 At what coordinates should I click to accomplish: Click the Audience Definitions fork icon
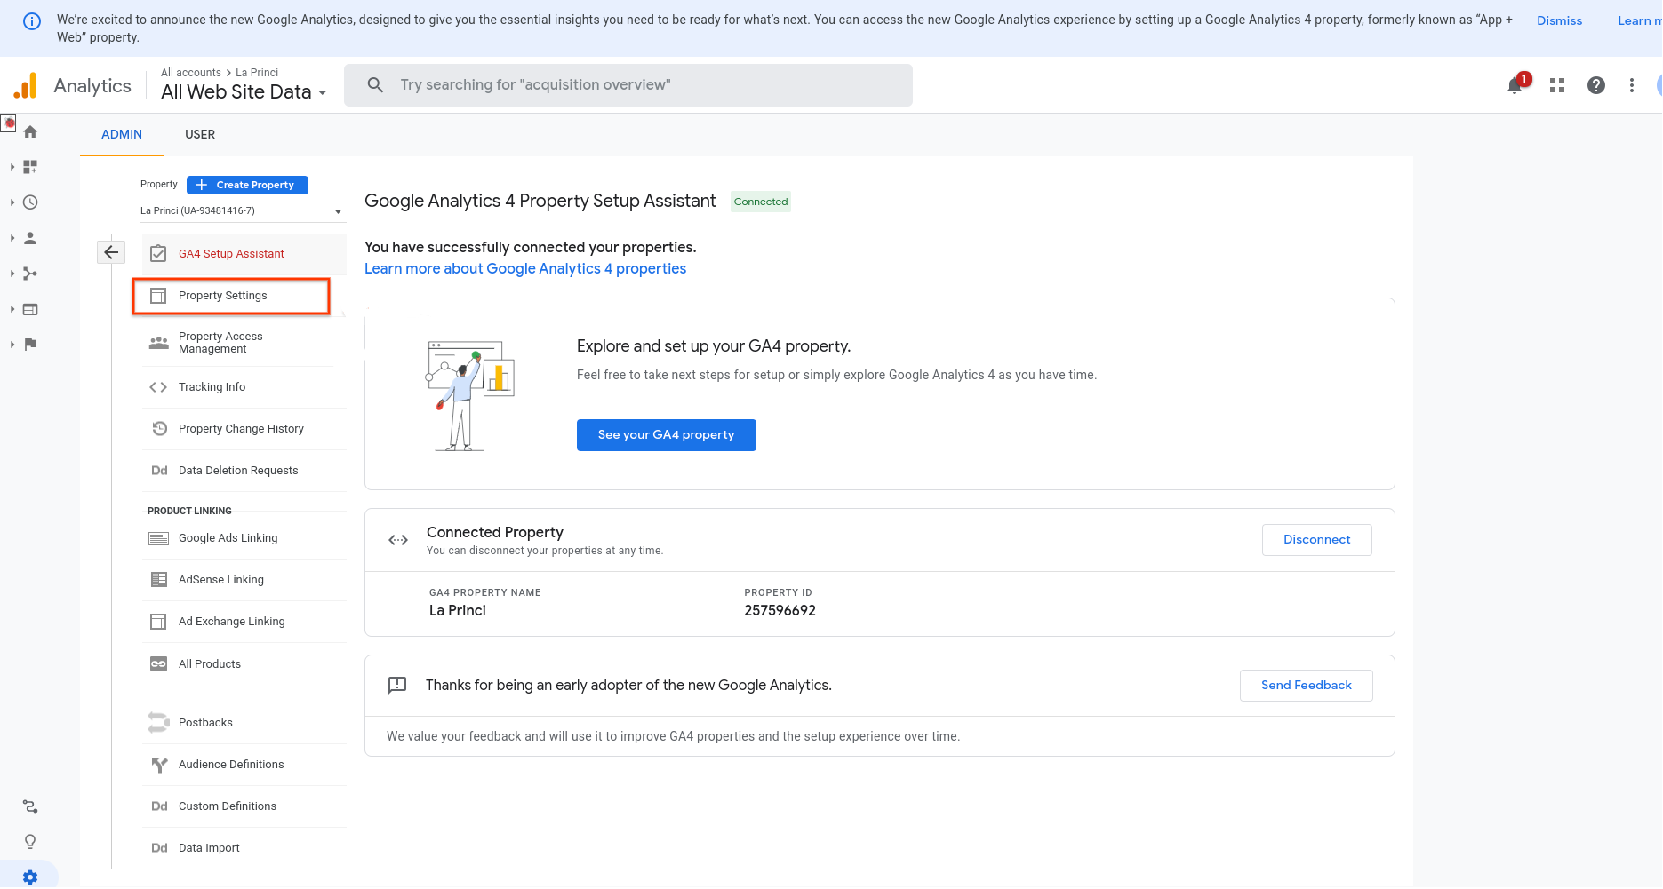pos(160,765)
